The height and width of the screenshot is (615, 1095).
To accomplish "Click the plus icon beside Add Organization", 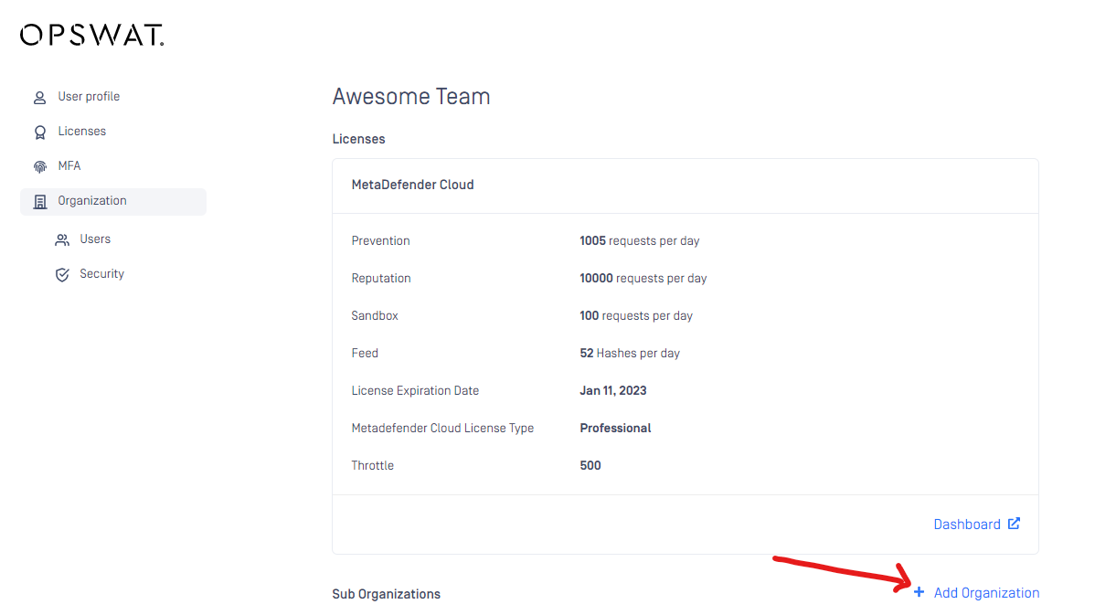I will [x=919, y=592].
